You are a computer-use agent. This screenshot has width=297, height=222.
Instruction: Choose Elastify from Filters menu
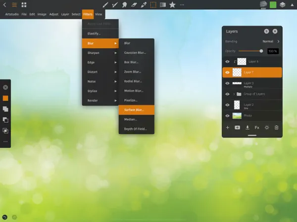[x=100, y=34]
